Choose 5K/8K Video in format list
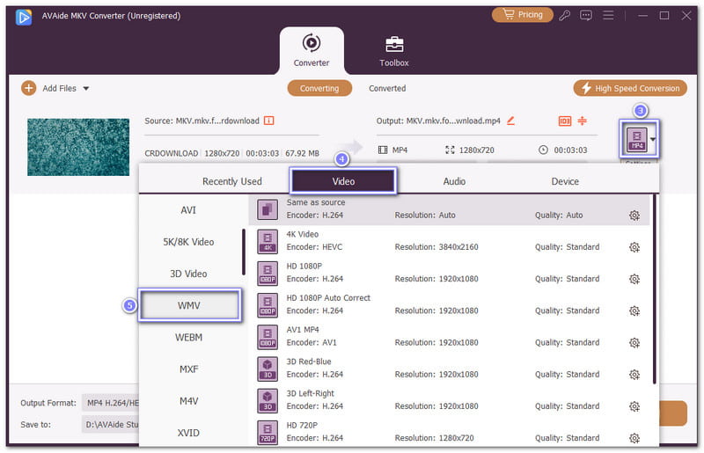Screen dimensions: 704x453 coord(188,242)
